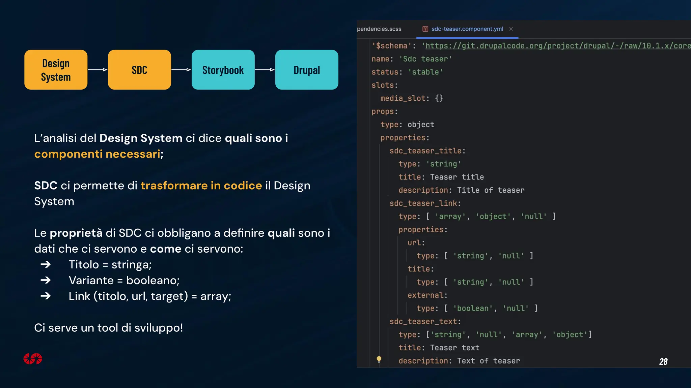Viewport: 691px width, 388px height.
Task: Switch to the sdc-teaser.component.yml tab
Action: tap(467, 29)
